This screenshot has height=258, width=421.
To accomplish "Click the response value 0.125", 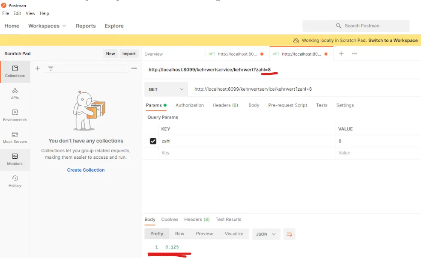I will tap(172, 247).
